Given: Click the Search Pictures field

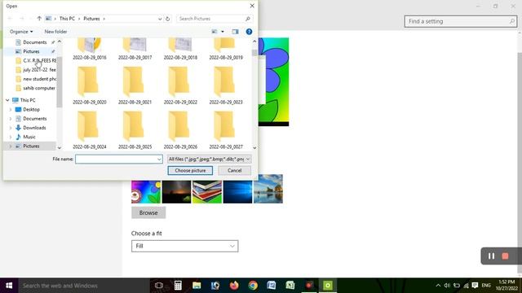Looking at the screenshot, I should coord(215,19).
